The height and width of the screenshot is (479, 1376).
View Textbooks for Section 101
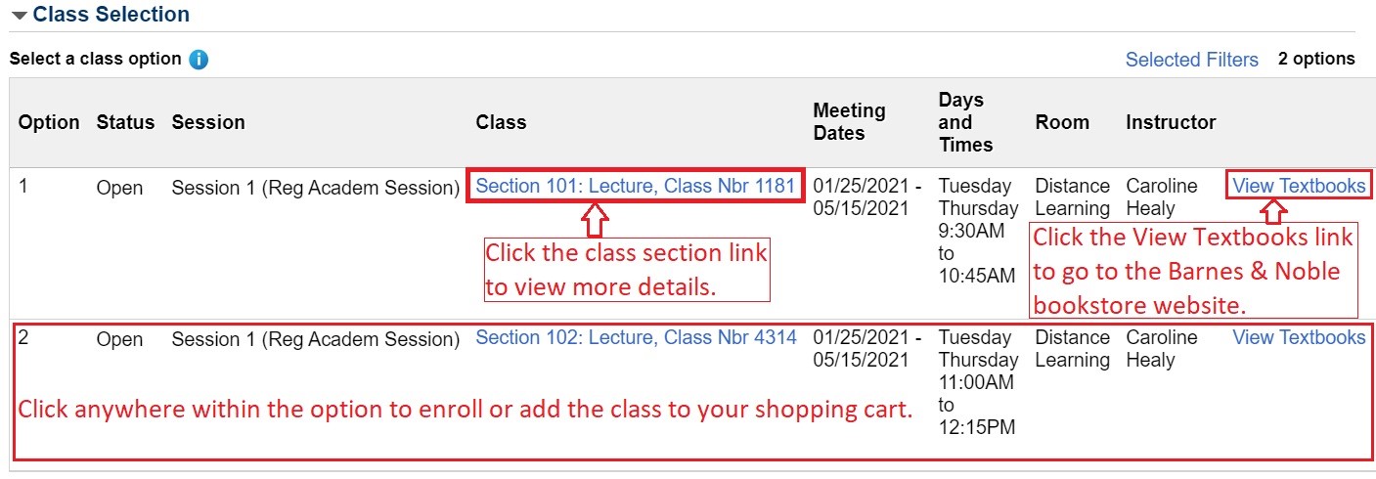pyautogui.click(x=1298, y=186)
